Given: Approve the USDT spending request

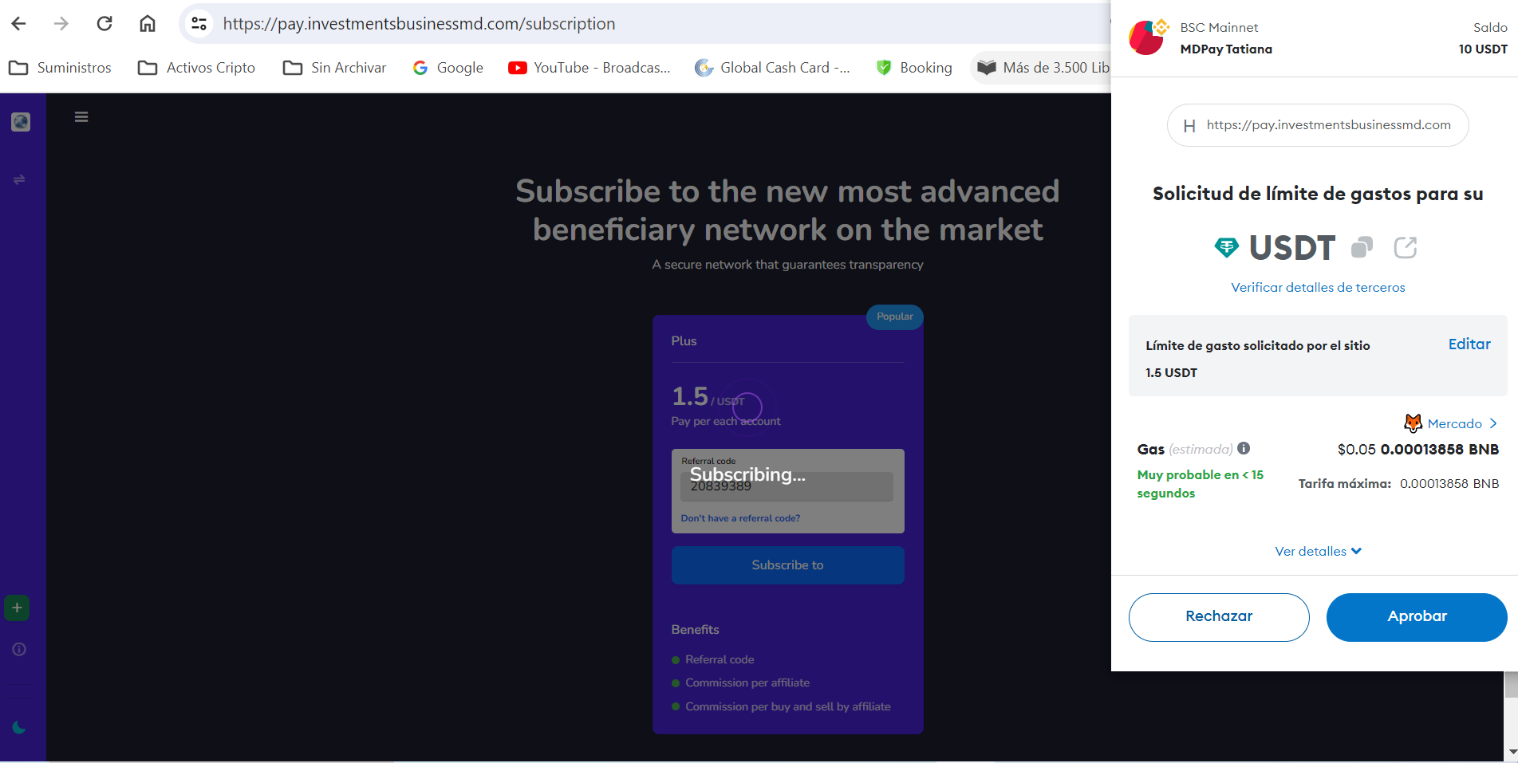Looking at the screenshot, I should coord(1416,616).
